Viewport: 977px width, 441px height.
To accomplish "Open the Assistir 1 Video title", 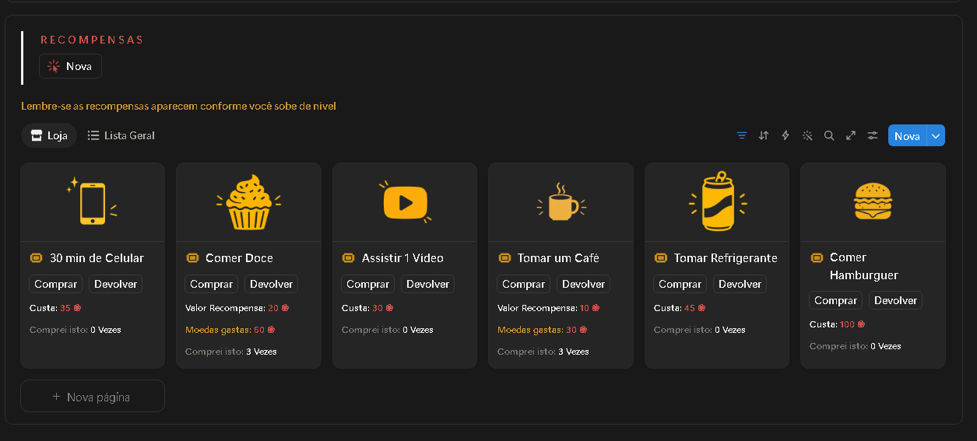I will pos(402,258).
